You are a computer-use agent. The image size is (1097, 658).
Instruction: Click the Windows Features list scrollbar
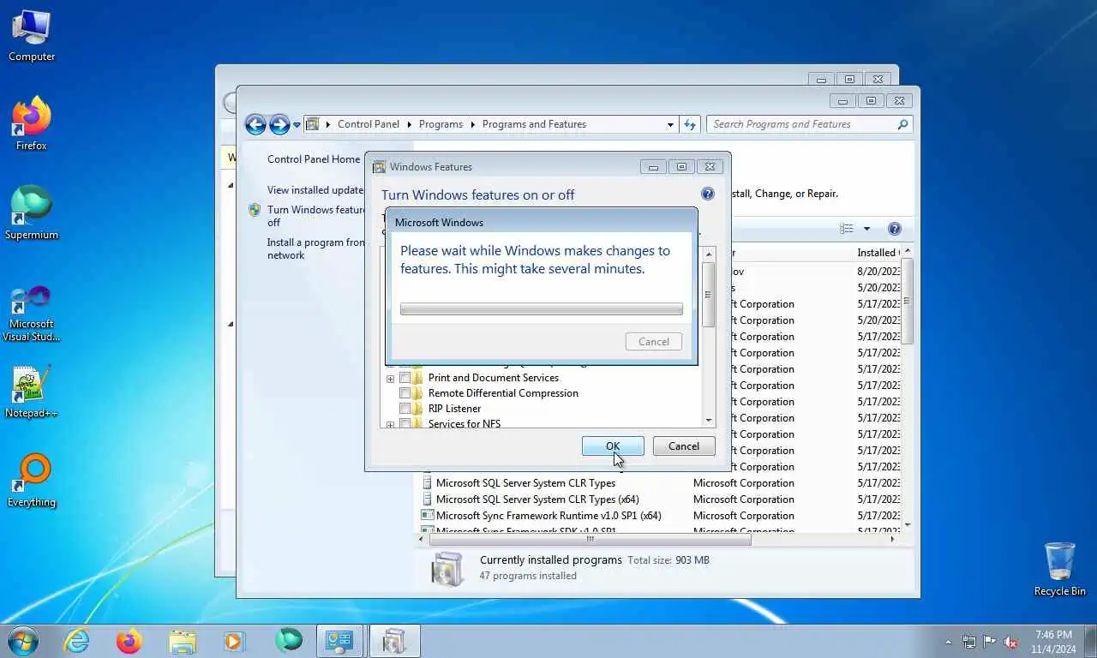pyautogui.click(x=709, y=294)
